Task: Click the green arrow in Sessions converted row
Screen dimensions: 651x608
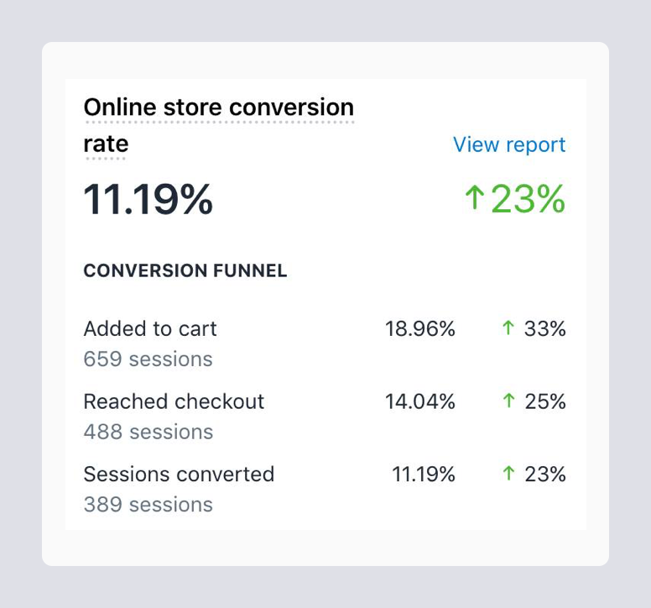Action: 508,474
